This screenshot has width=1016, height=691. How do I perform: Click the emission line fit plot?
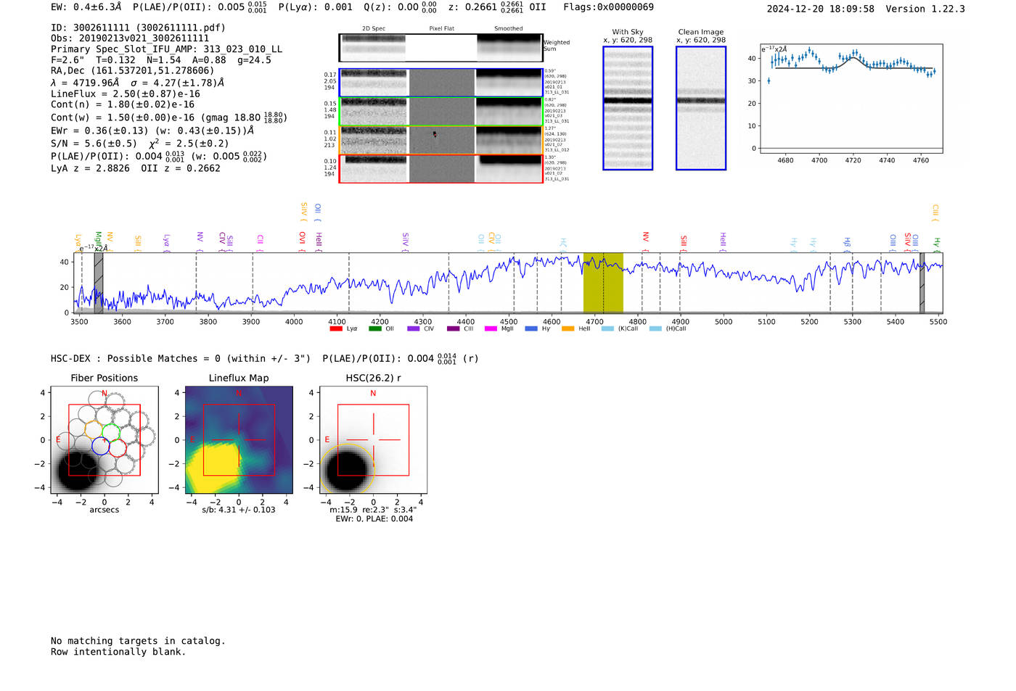pos(851,99)
